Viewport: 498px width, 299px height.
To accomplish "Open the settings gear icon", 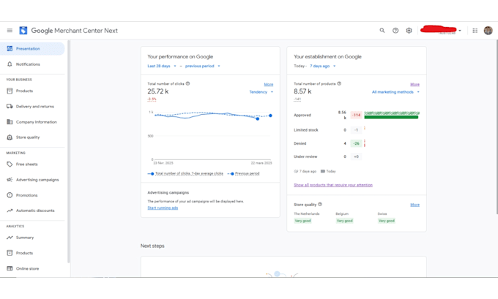I will tap(409, 31).
